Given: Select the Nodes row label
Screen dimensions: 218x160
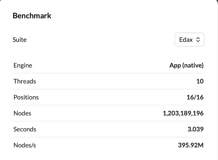Looking at the screenshot, I should pos(22,113).
